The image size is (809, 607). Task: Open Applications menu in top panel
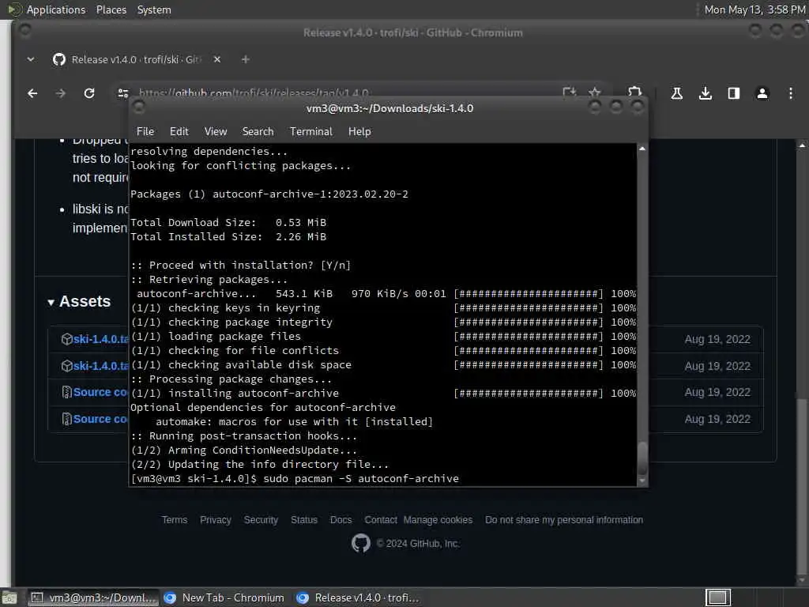coord(56,9)
